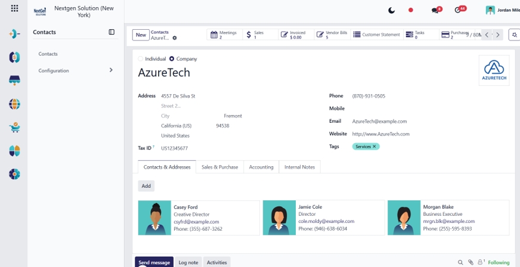The width and height of the screenshot is (520, 267).
Task: Open the dollar-sign app icon in sidebar
Action: click(14, 57)
